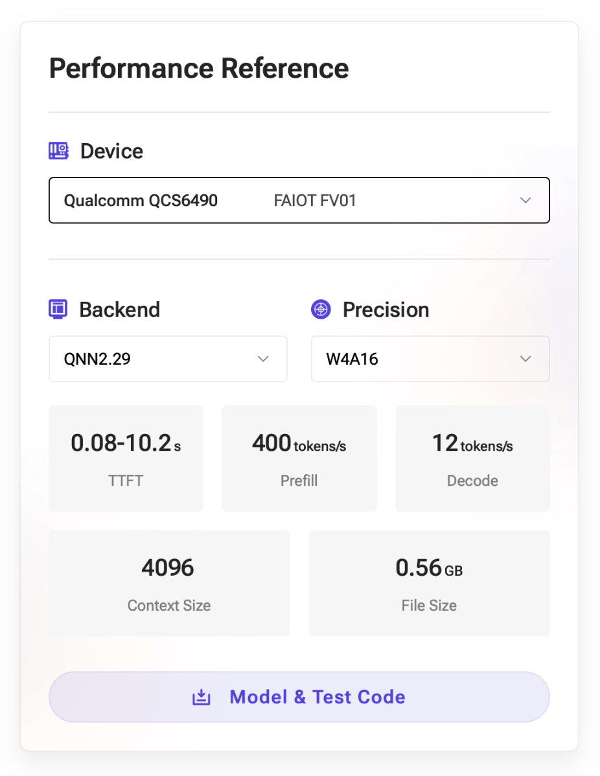Click the 0.56 GB File Size card
Image resolution: width=600 pixels, height=776 pixels.
(x=429, y=583)
